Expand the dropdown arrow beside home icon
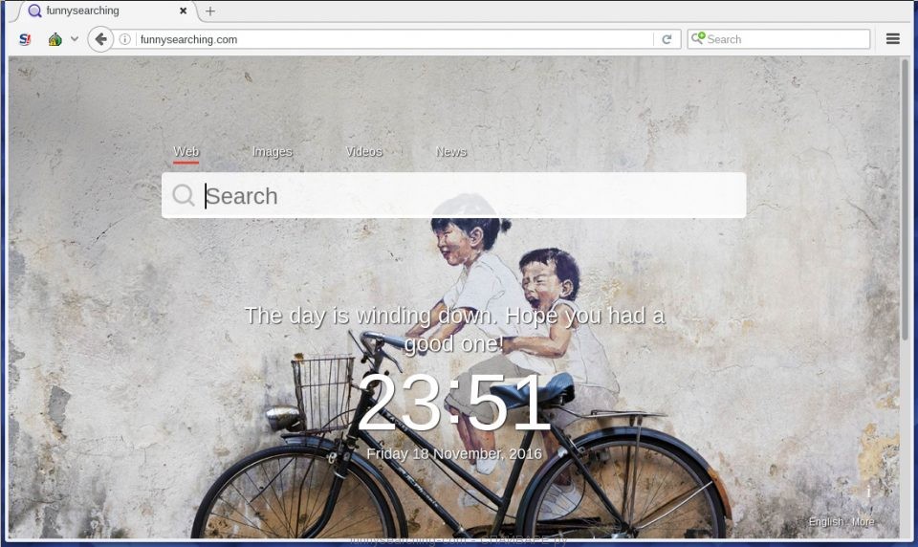 (75, 39)
